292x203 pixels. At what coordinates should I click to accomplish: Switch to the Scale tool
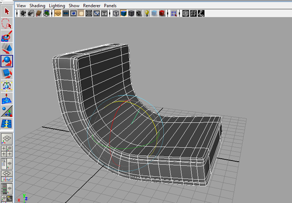coord(7,74)
